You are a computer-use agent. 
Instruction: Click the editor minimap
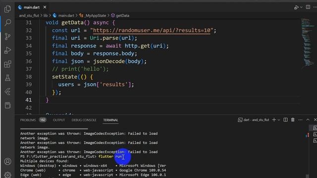click(x=308, y=43)
